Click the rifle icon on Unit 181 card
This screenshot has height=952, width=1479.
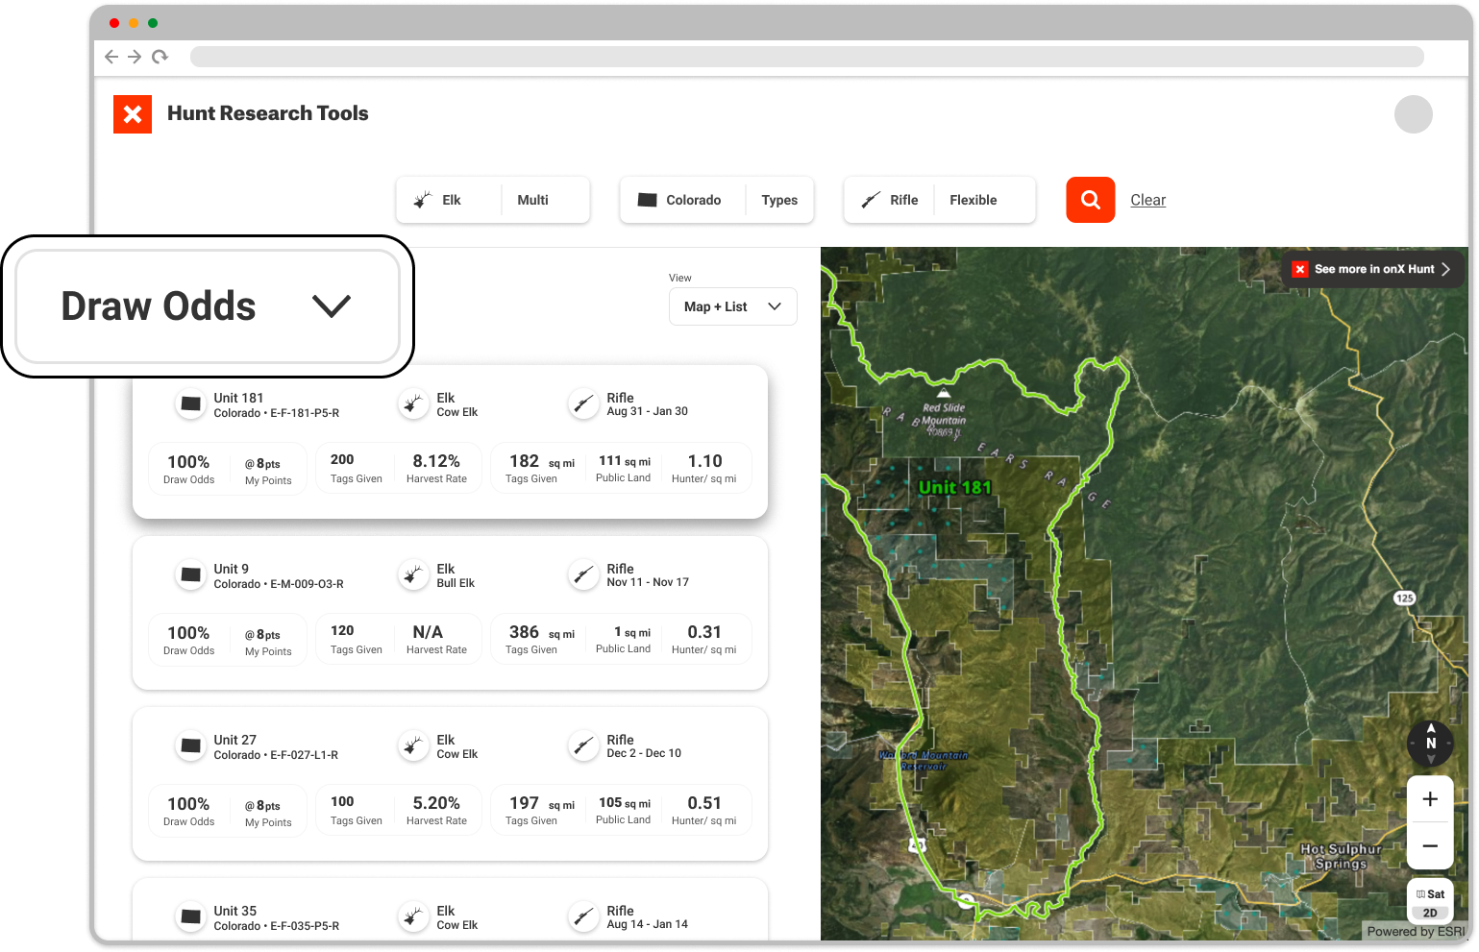pyautogui.click(x=583, y=404)
